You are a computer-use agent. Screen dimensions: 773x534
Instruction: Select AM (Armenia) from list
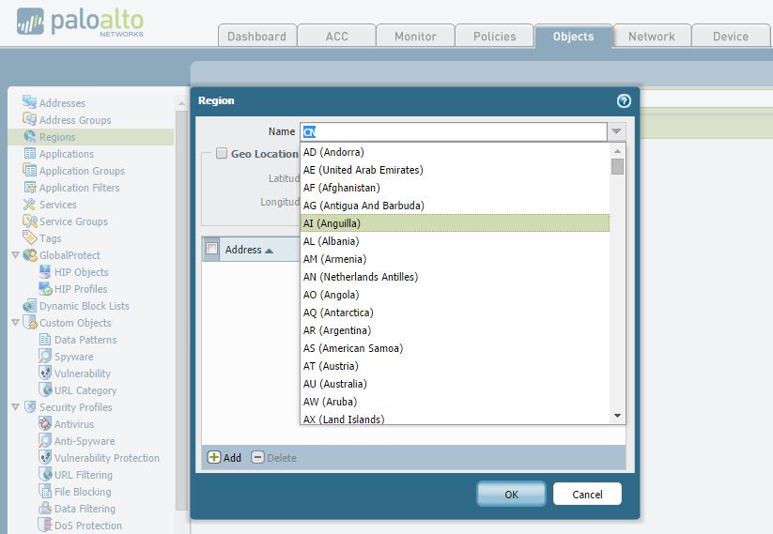click(455, 259)
